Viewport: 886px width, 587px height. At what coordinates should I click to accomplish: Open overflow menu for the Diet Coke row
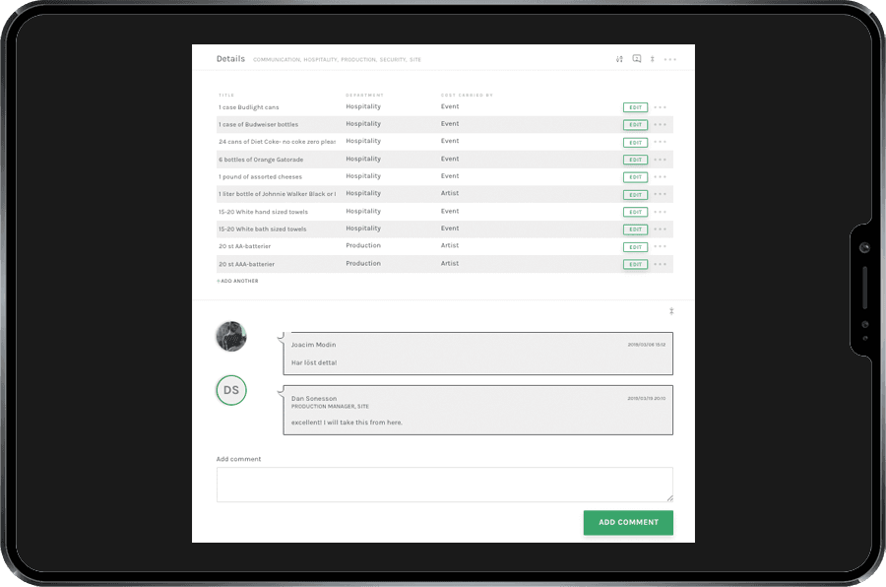[x=660, y=142]
